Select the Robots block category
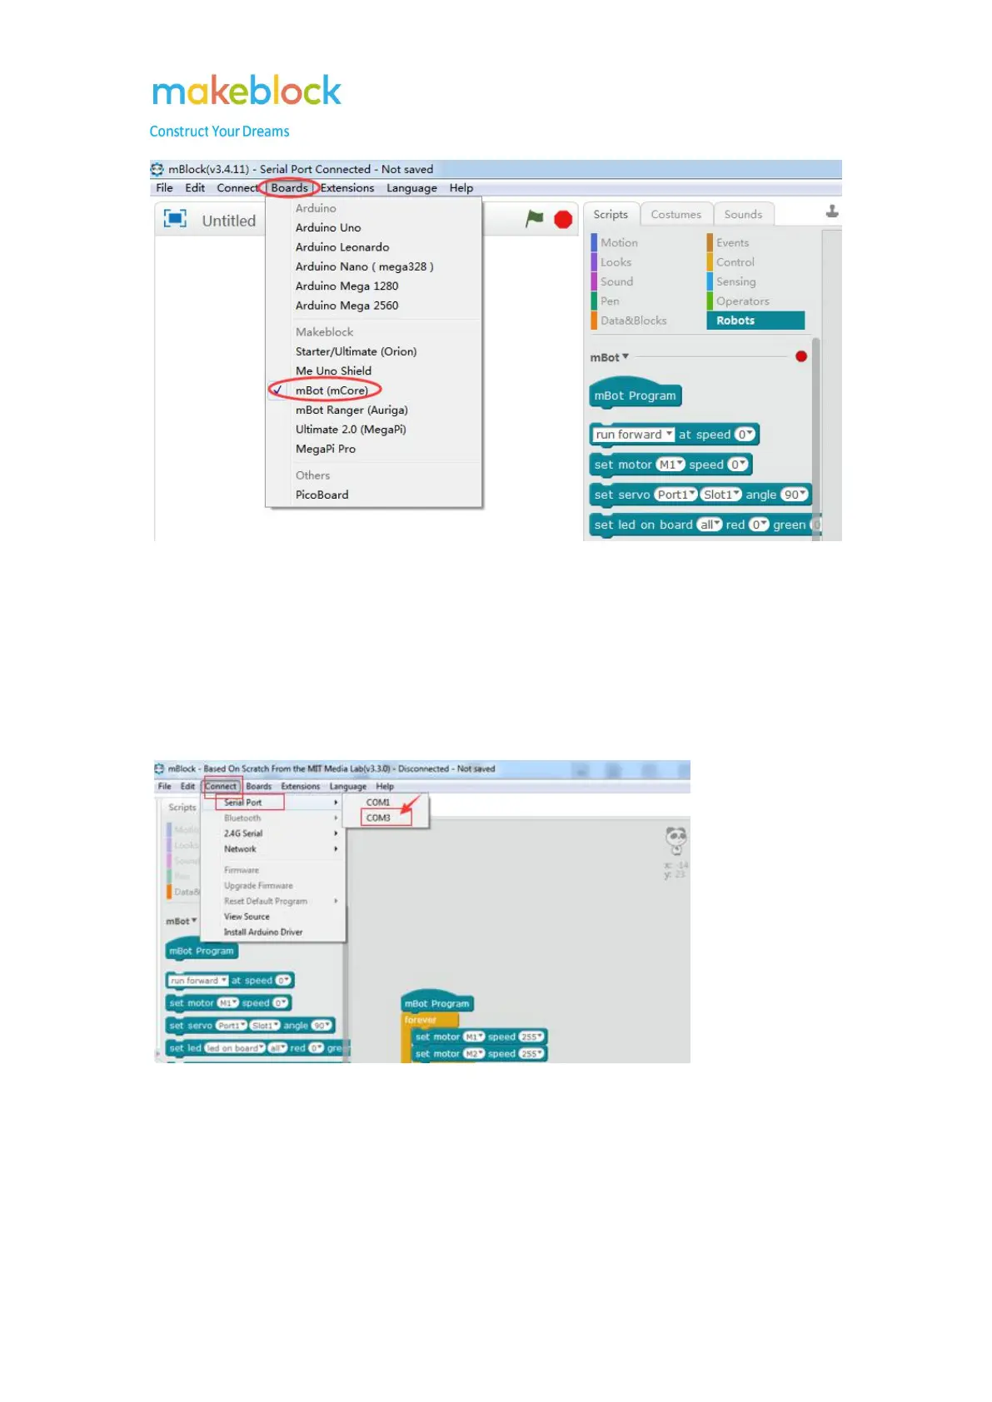992x1402 pixels. pyautogui.click(x=755, y=321)
